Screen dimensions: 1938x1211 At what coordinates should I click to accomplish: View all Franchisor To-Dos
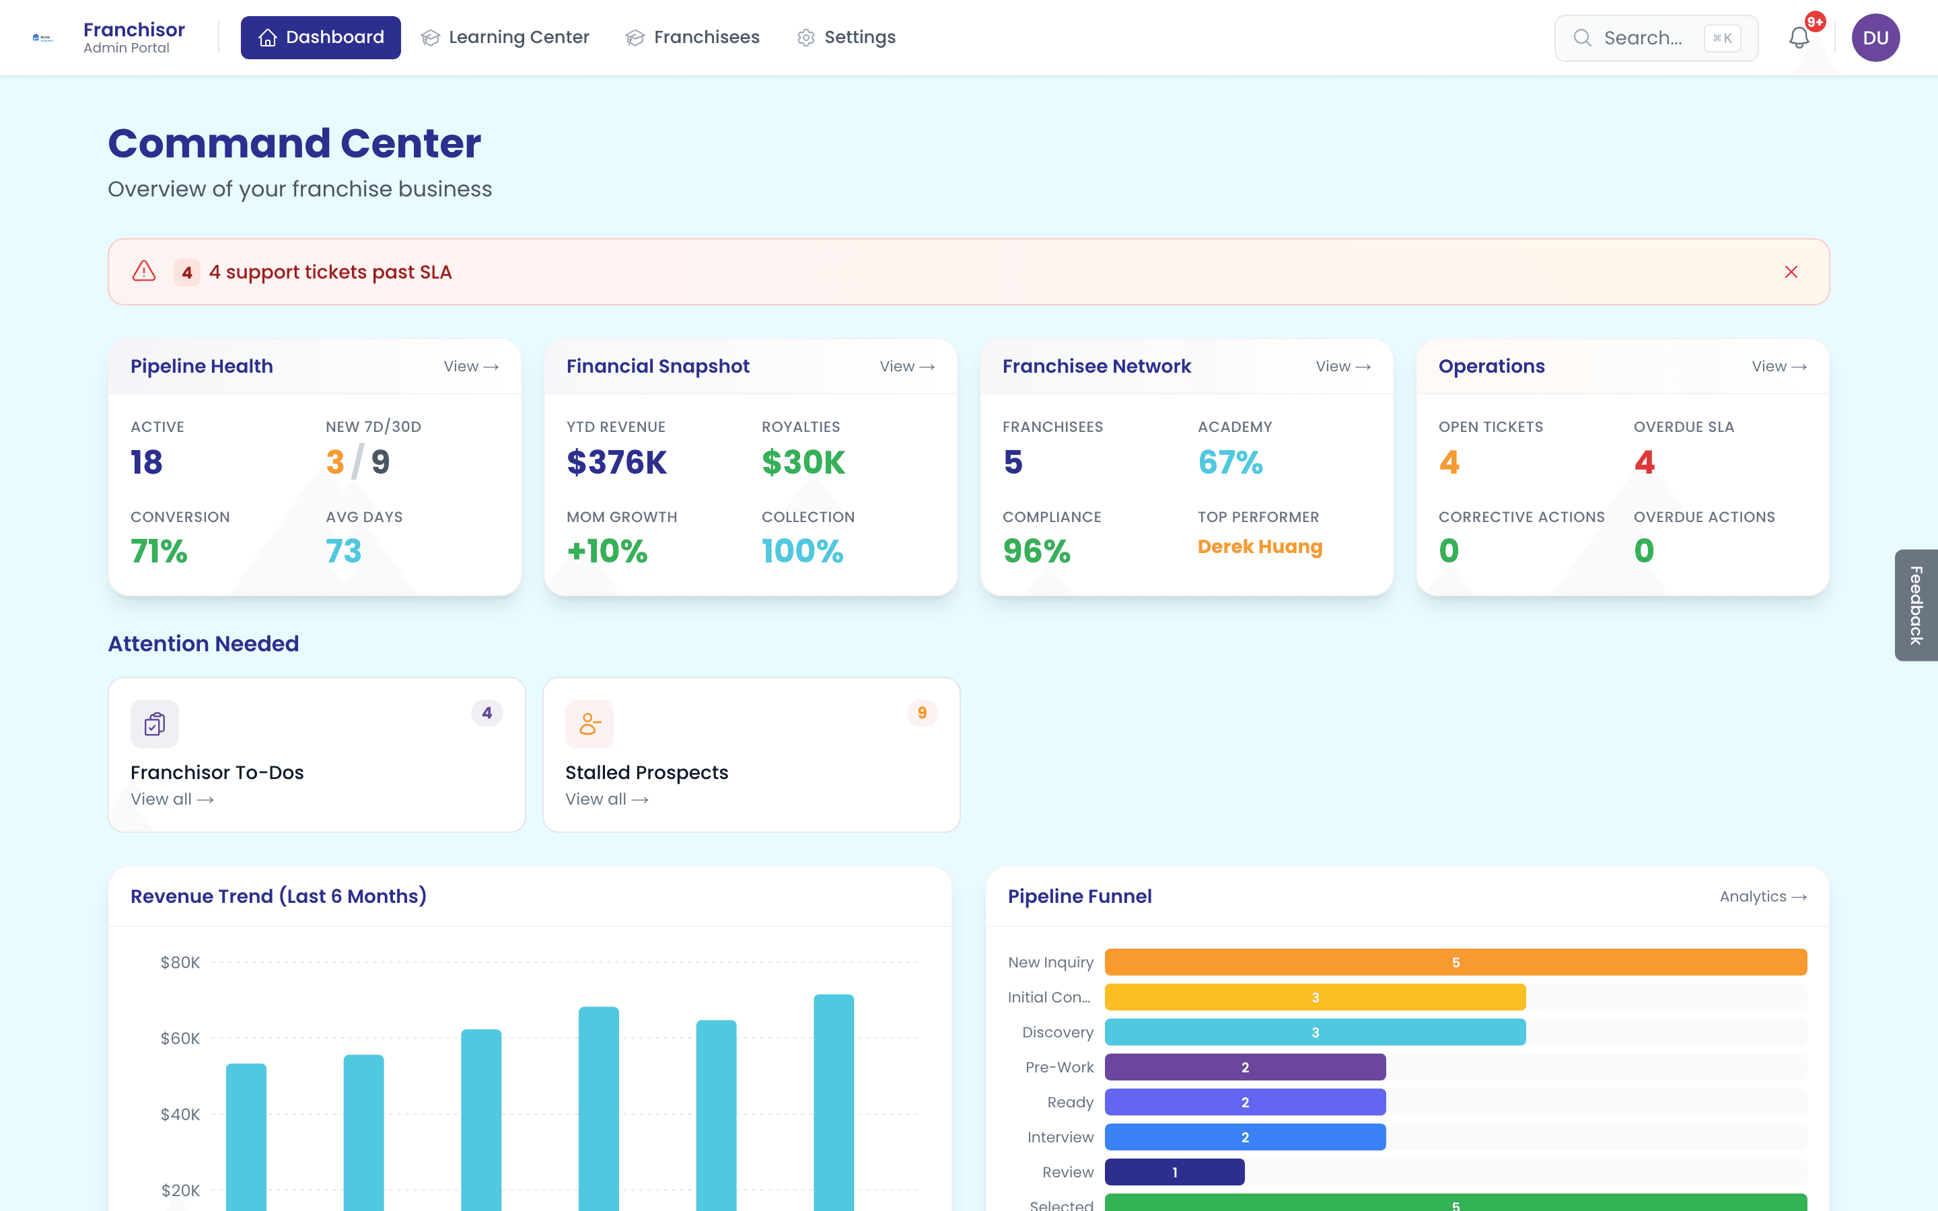(x=172, y=799)
